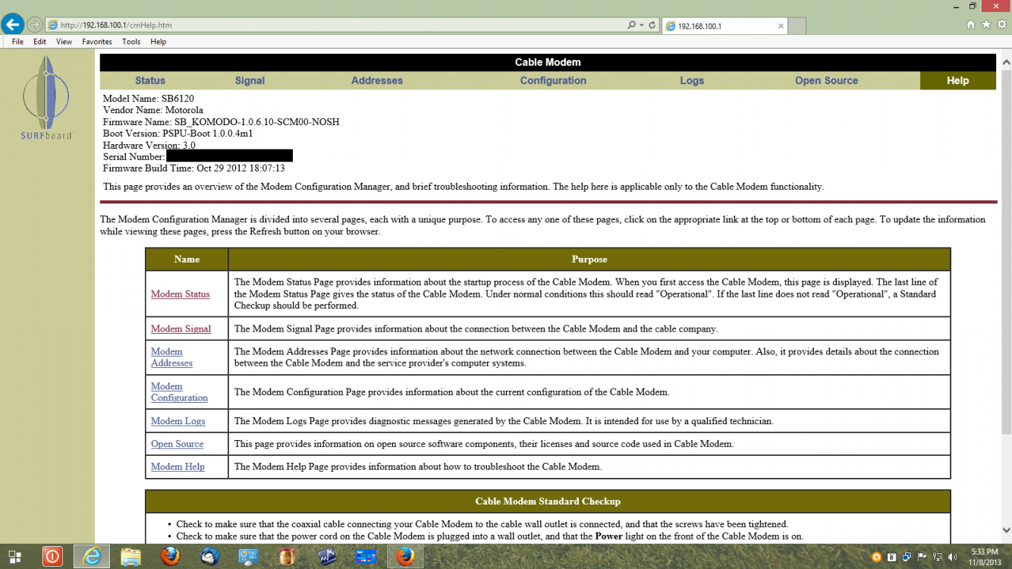Viewport: 1012px width, 569px height.
Task: Switch to the Status tab
Action: pos(150,80)
